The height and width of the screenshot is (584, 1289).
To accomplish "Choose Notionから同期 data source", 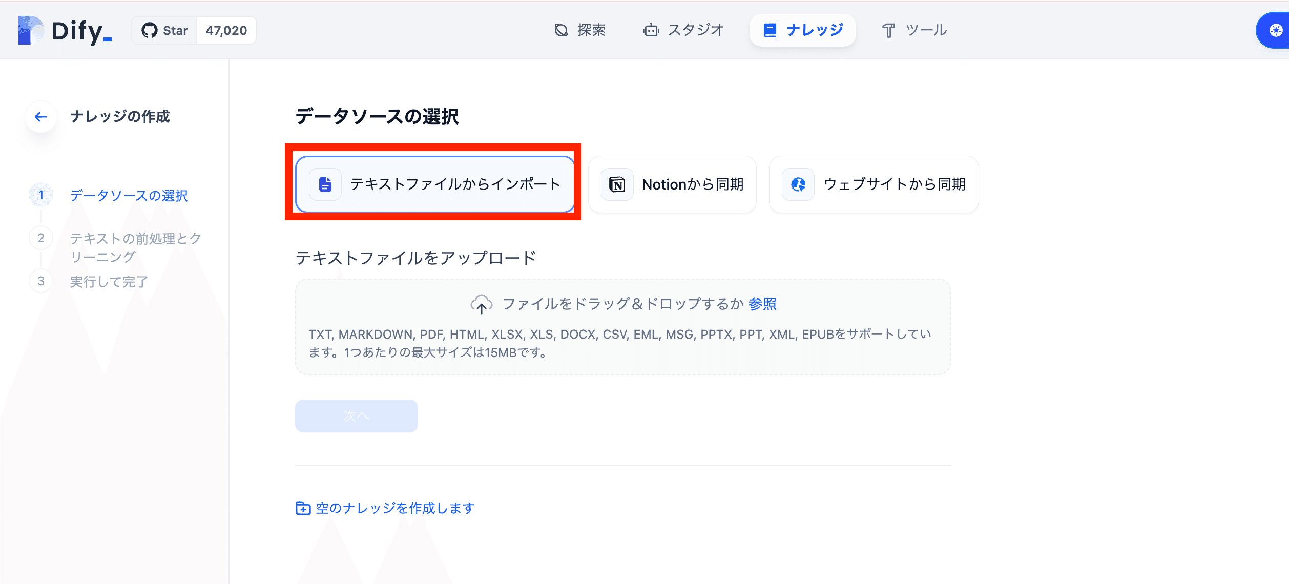I will click(x=672, y=184).
